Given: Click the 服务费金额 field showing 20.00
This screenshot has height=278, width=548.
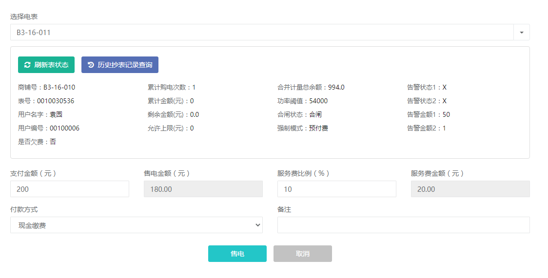Looking at the screenshot, I should 470,189.
